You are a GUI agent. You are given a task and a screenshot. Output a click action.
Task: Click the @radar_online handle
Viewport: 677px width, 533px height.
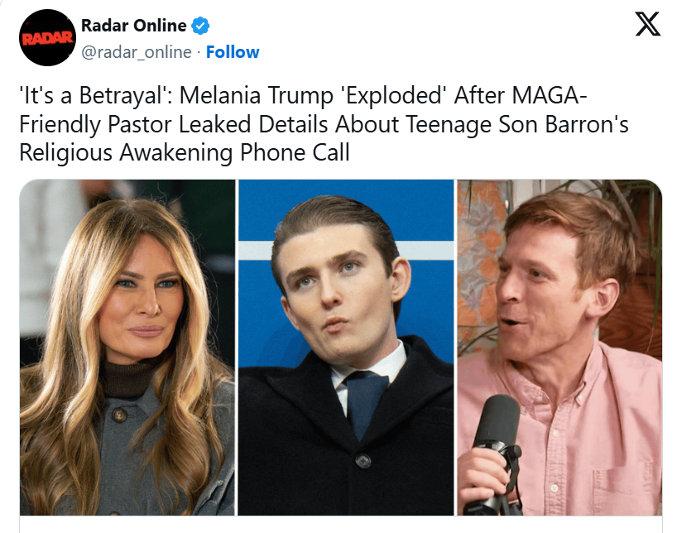click(135, 52)
